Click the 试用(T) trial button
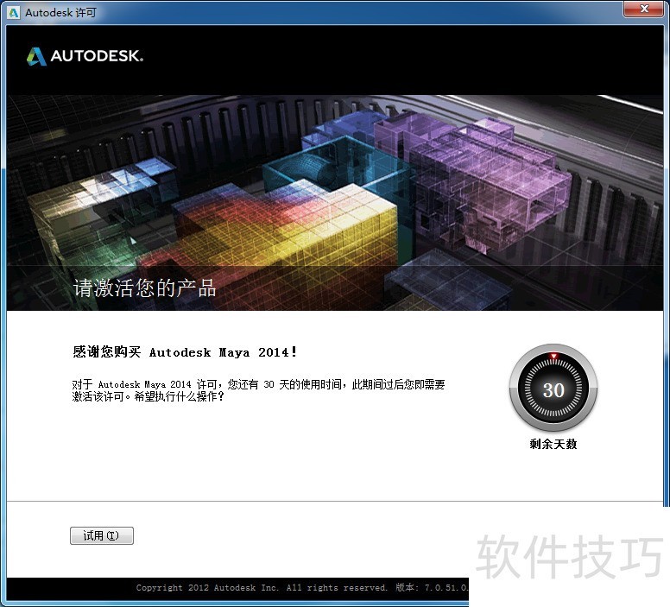Viewport: 670px width, 607px height. [102, 535]
